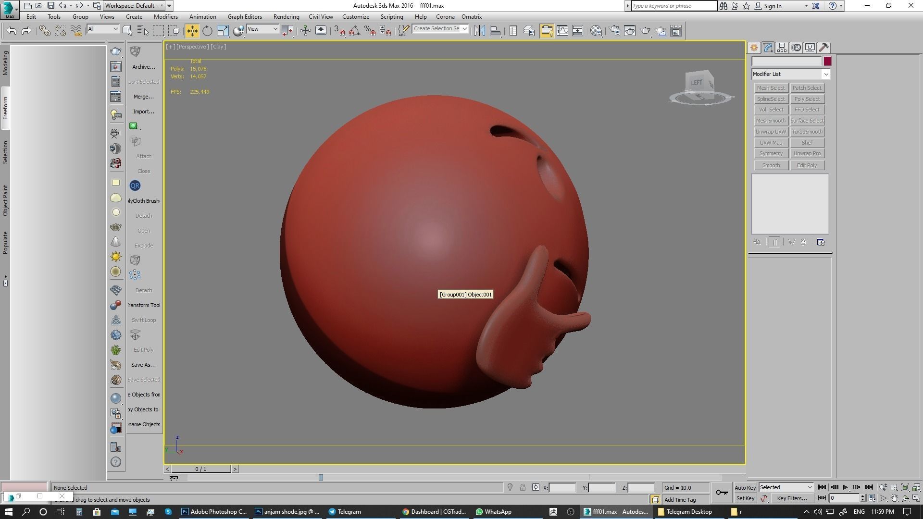Expand the reference coordinate View dropdown
This screenshot has height=519, width=923.
[x=262, y=29]
